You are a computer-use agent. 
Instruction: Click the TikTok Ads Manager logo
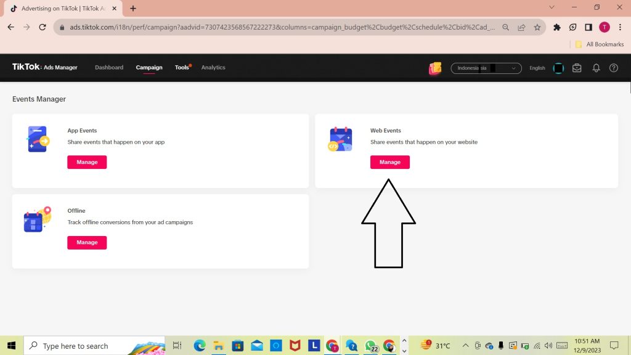pyautogui.click(x=45, y=67)
